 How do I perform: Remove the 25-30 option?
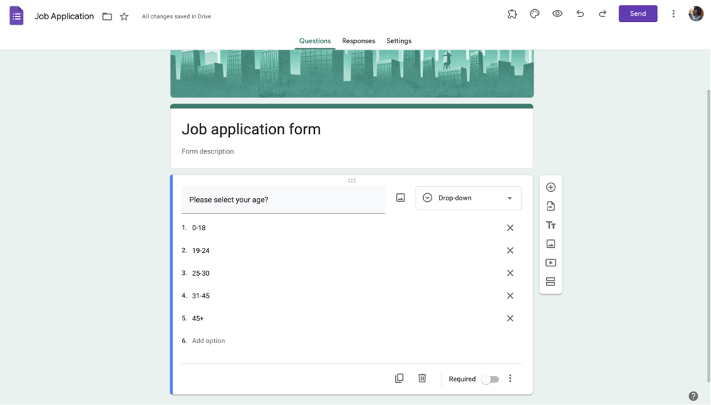pyautogui.click(x=510, y=273)
